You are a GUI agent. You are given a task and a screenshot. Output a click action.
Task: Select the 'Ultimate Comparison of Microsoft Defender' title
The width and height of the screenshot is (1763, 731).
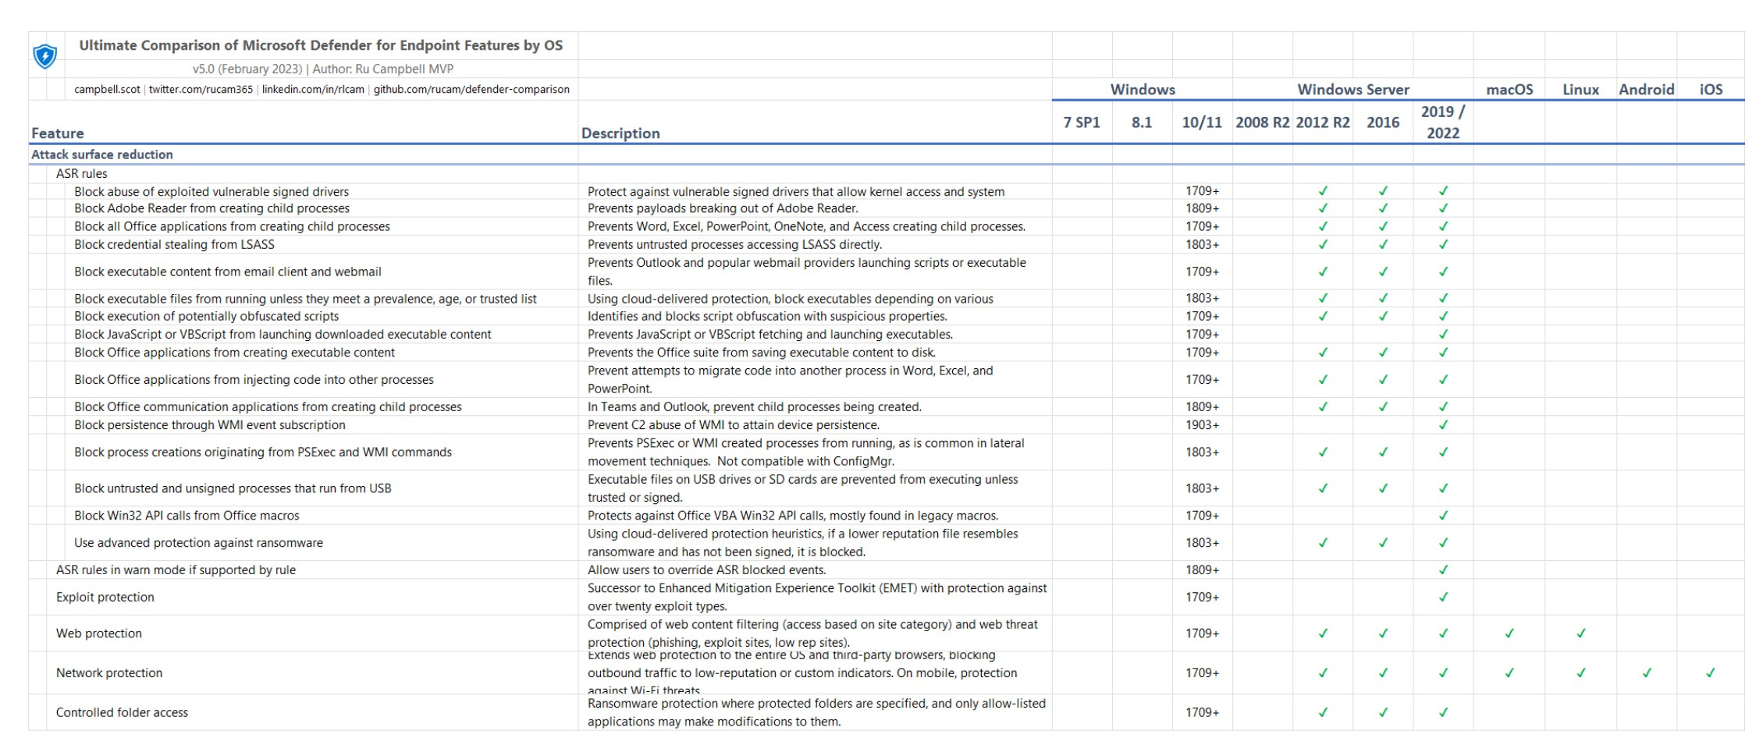coord(321,45)
